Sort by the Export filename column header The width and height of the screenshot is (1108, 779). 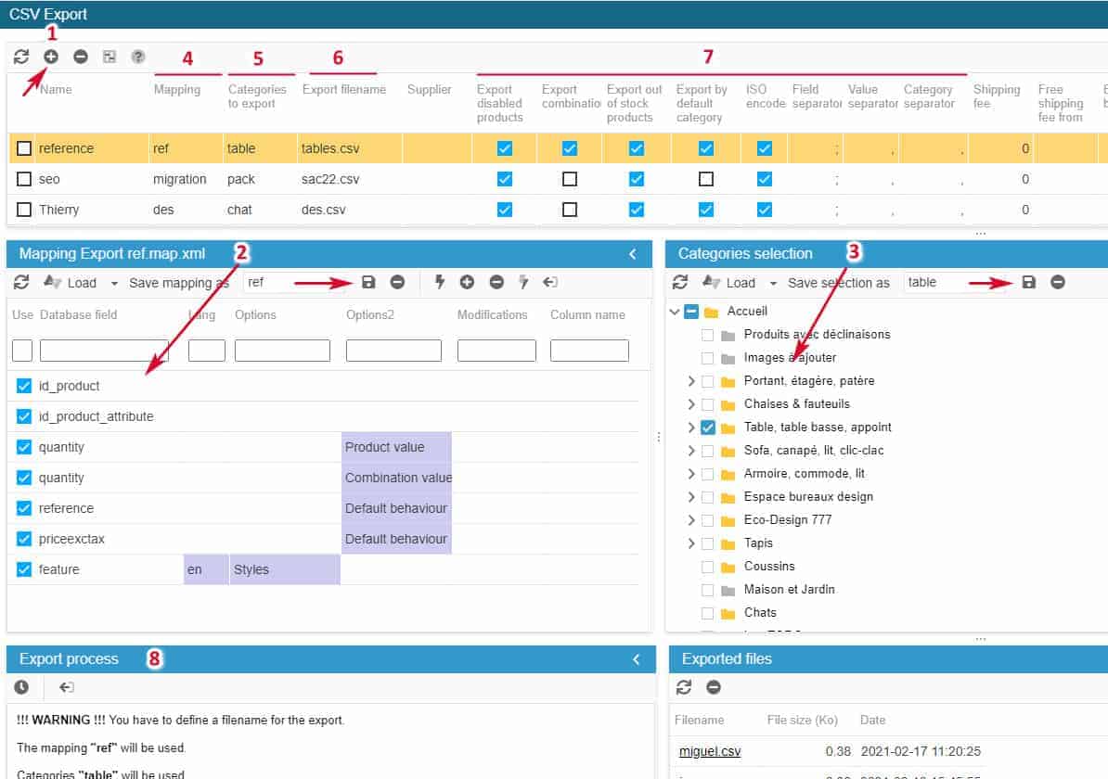point(343,90)
